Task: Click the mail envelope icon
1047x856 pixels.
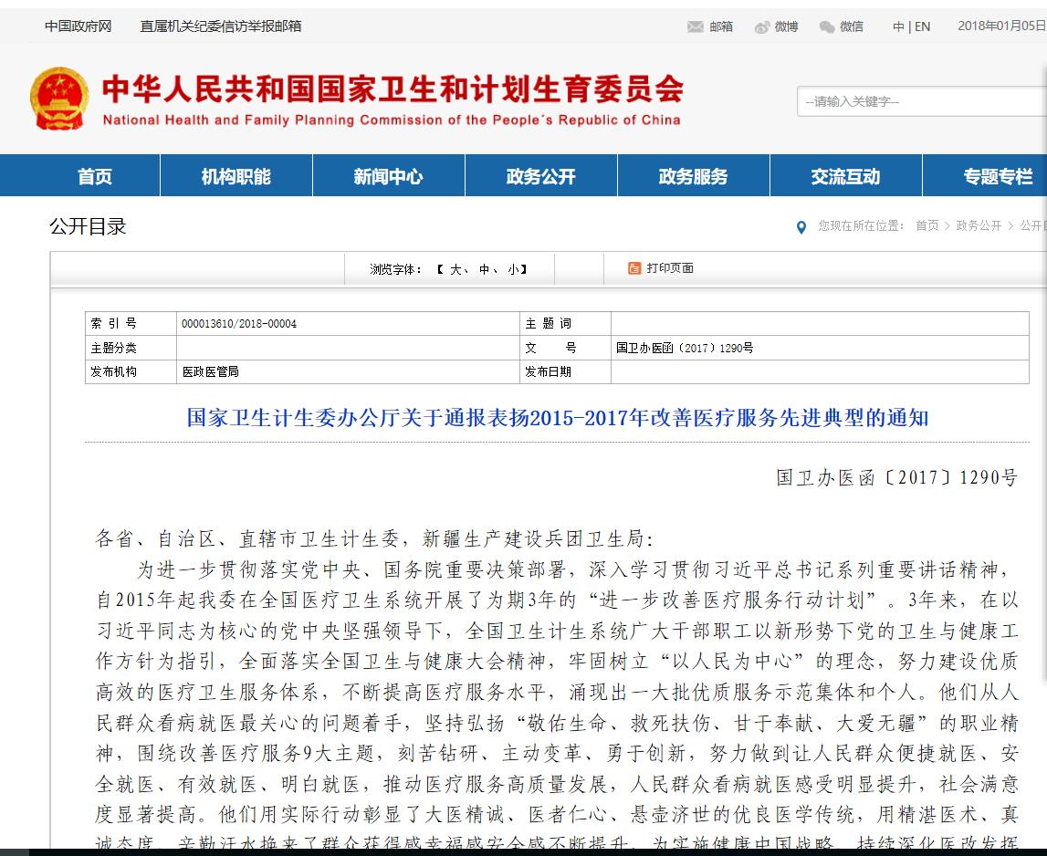Action: (x=695, y=26)
